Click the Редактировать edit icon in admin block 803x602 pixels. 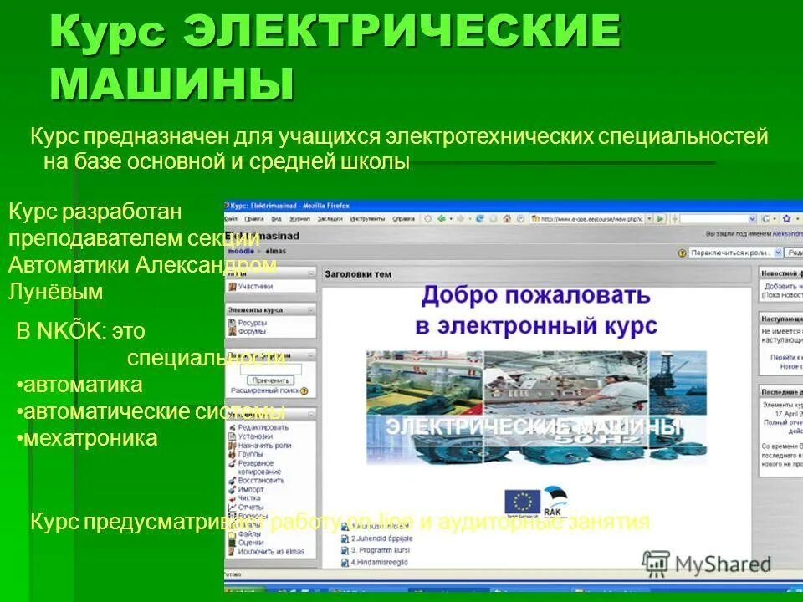[x=232, y=427]
